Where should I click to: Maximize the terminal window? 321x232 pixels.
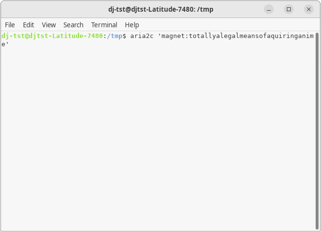[x=289, y=9]
